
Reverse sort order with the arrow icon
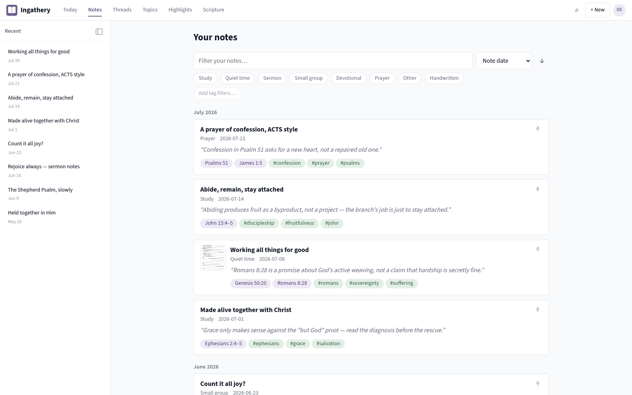coord(542,61)
